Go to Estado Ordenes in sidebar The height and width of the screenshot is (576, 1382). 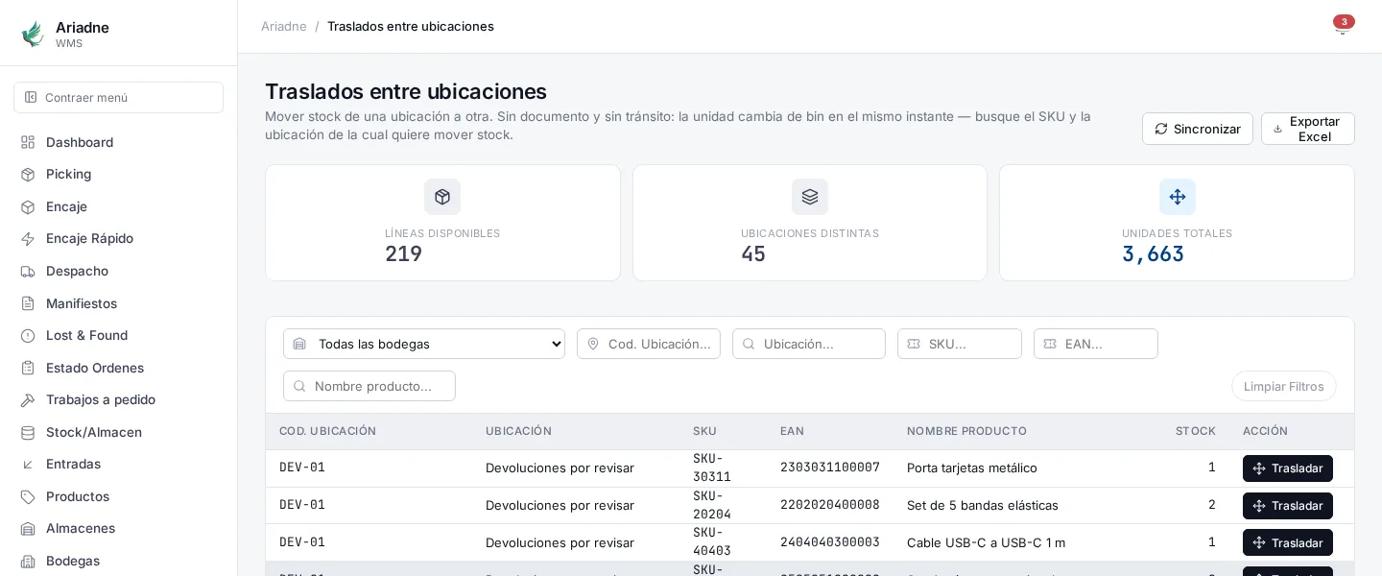pos(119,368)
